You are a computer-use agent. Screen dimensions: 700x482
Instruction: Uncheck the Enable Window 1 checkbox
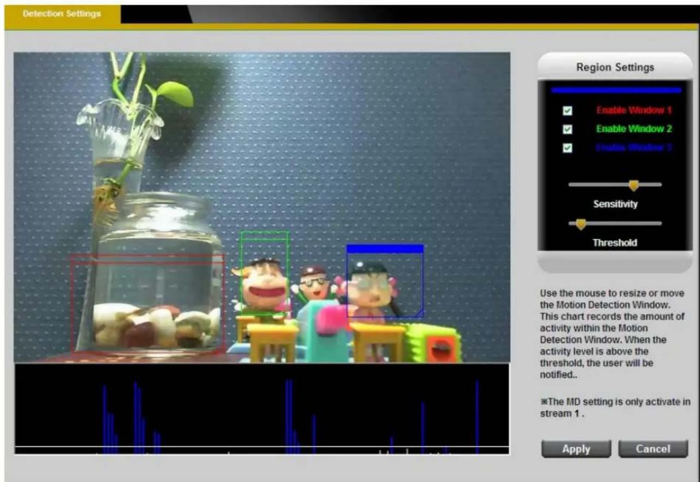(x=568, y=111)
